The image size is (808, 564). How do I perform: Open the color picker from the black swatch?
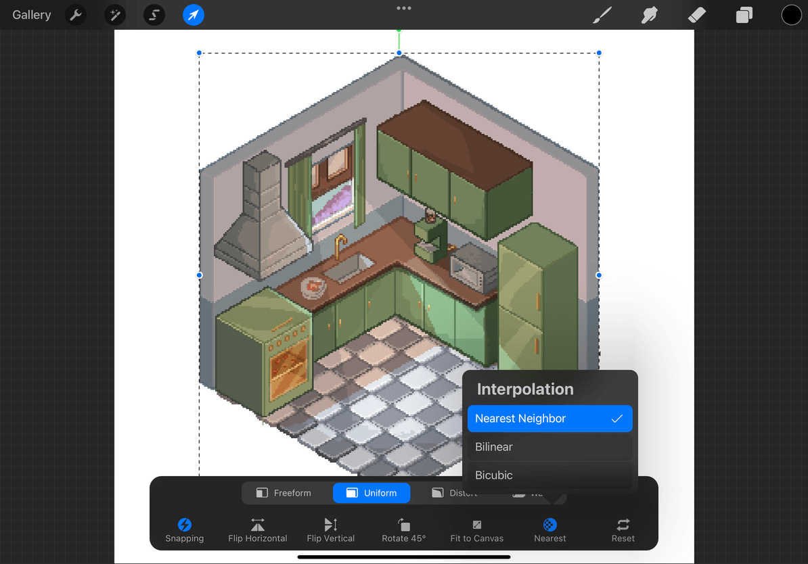791,14
